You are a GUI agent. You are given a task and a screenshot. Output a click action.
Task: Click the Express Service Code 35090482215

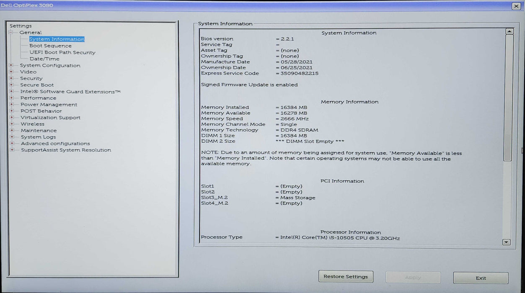[299, 73]
